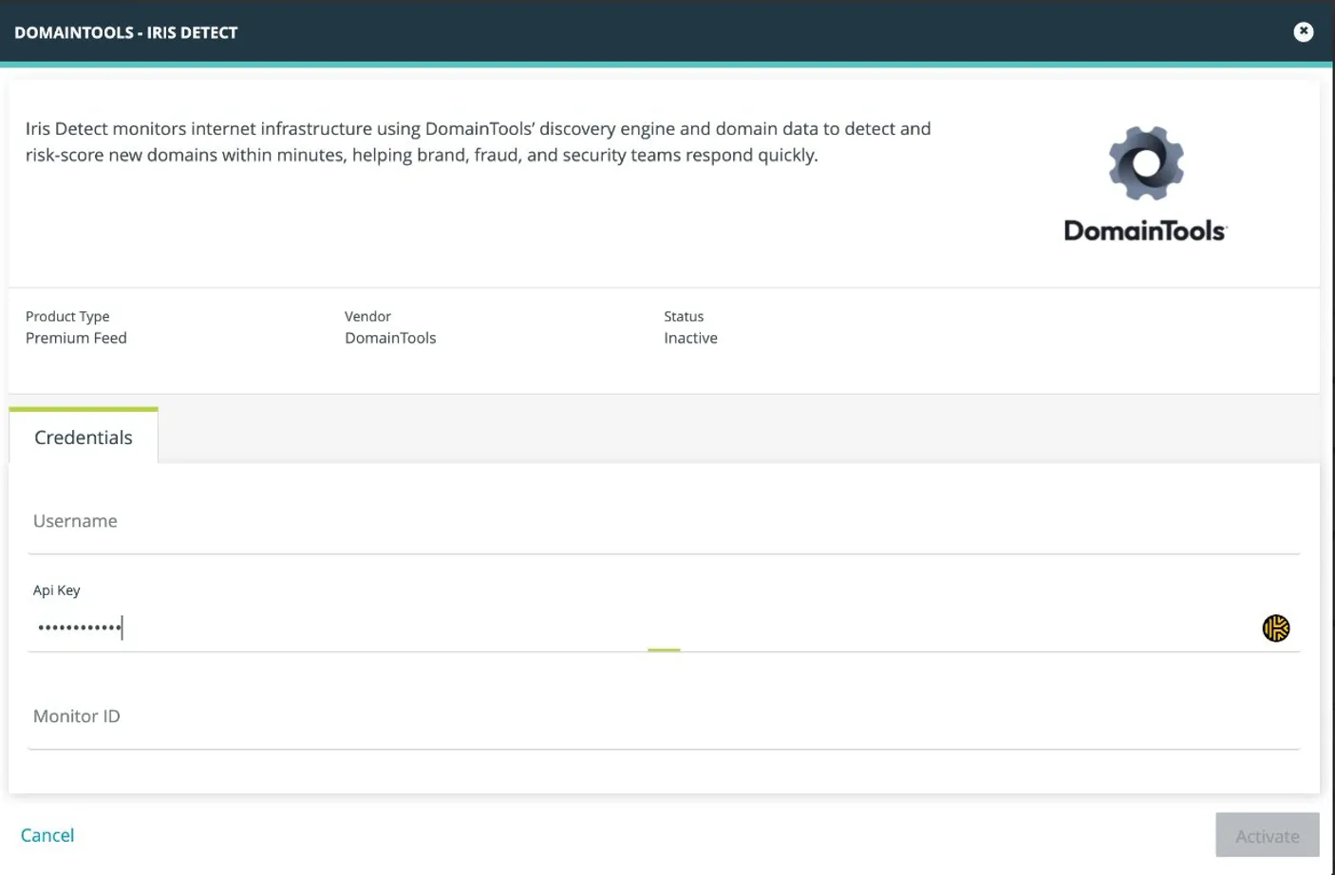The image size is (1335, 875).
Task: Open the Keeper password manager icon
Action: click(1276, 628)
